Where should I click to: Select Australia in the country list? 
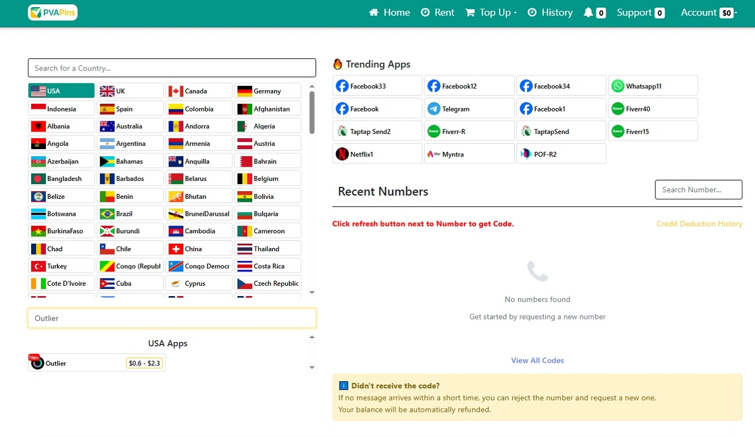(x=130, y=126)
